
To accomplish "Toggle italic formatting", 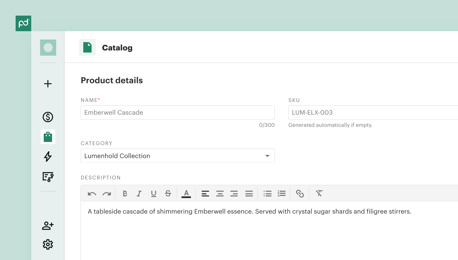I will click(139, 193).
